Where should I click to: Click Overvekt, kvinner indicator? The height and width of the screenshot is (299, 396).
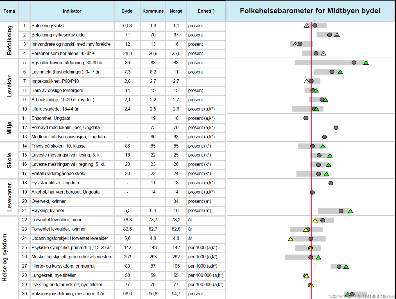49,201
